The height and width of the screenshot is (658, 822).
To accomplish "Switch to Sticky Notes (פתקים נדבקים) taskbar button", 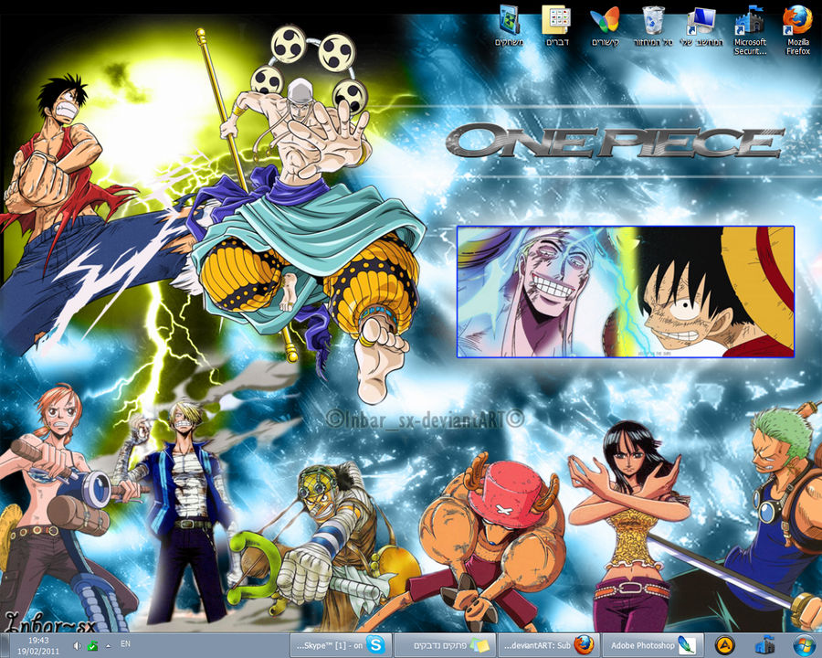I will coord(445,645).
